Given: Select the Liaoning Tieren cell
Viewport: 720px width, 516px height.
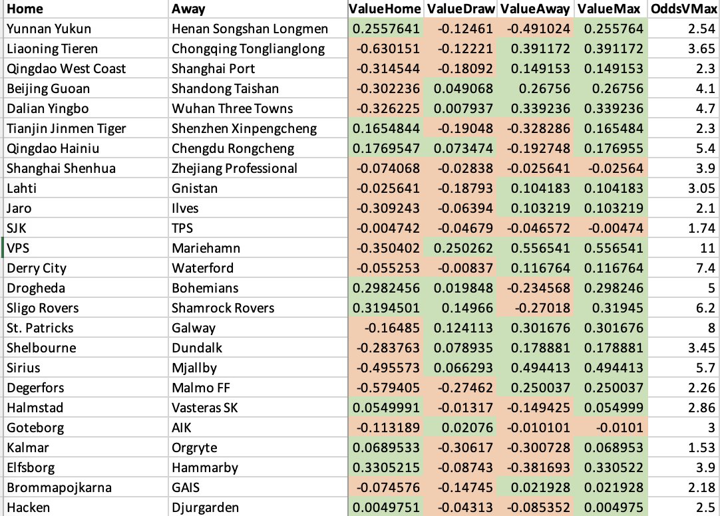Looking at the screenshot, I should click(86, 49).
